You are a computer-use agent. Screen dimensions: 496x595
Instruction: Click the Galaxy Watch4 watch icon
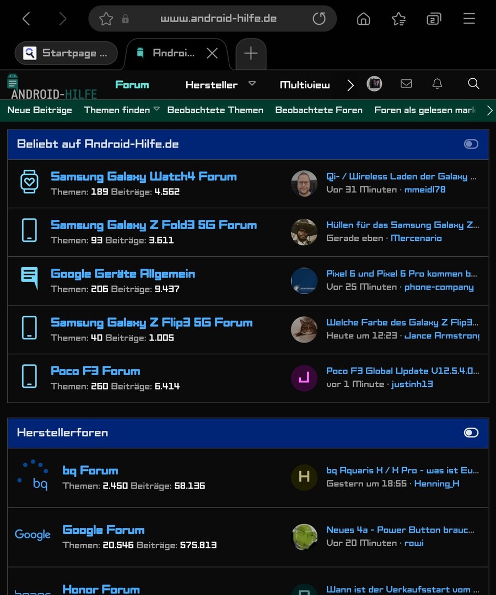coord(29,182)
